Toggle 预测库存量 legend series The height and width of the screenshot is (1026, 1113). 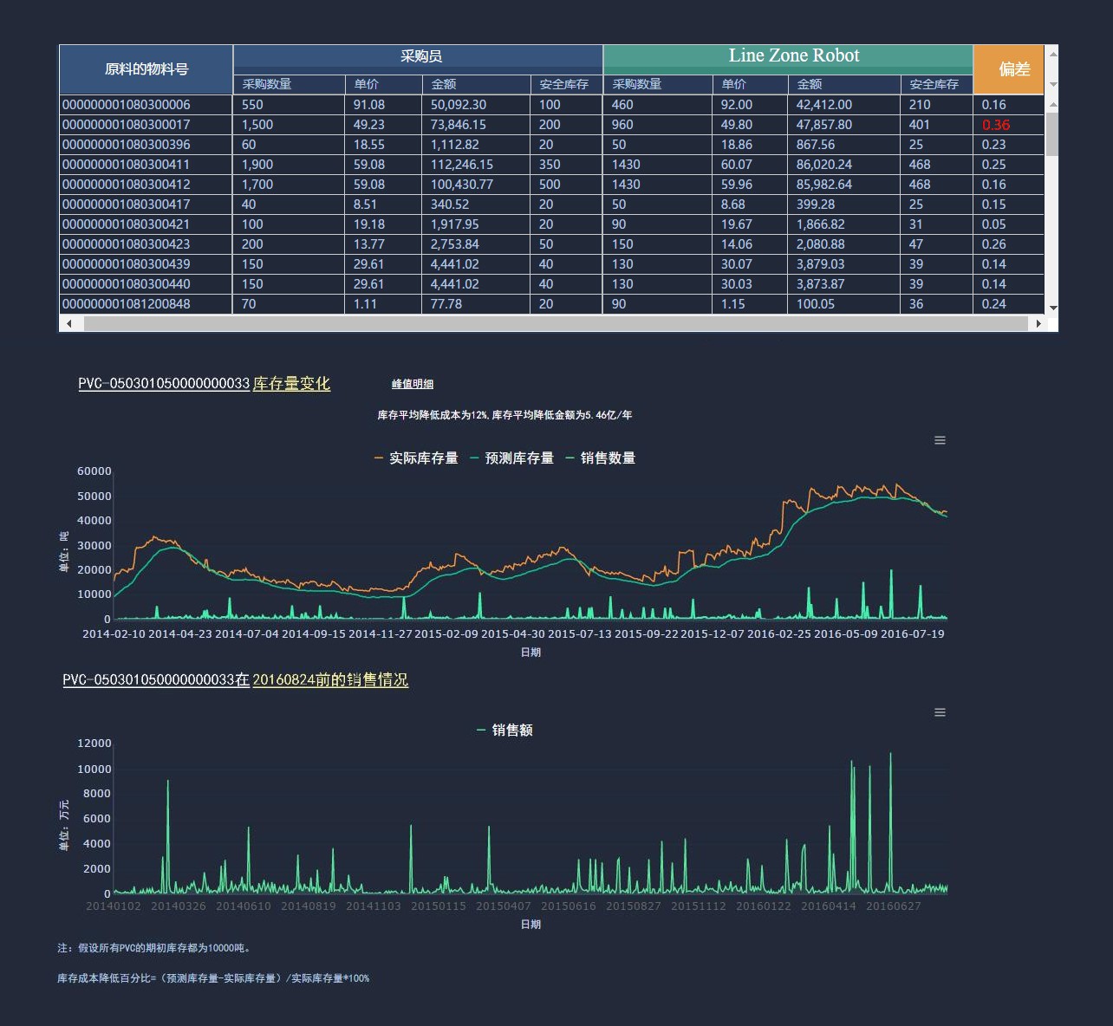pyautogui.click(x=511, y=458)
